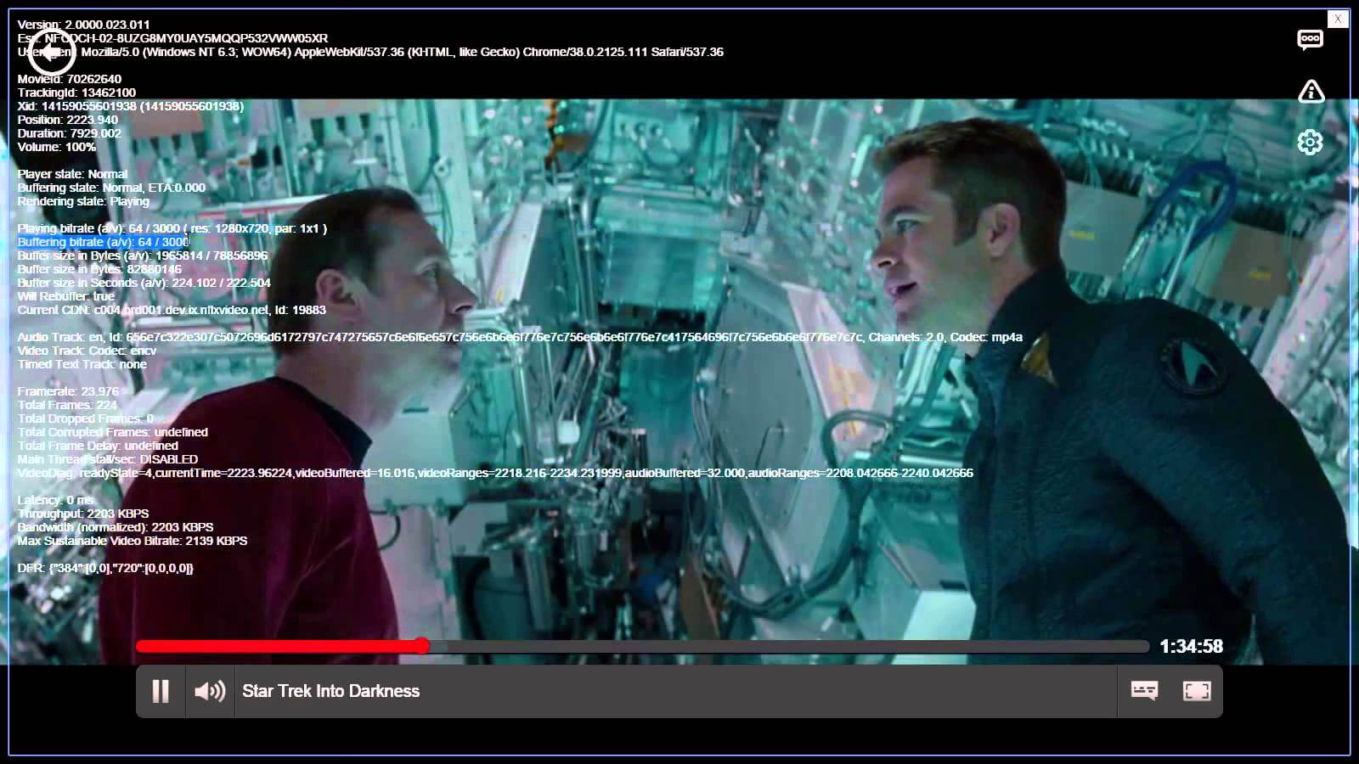Click the Xid line
Image resolution: width=1359 pixels, height=764 pixels.
[131, 106]
